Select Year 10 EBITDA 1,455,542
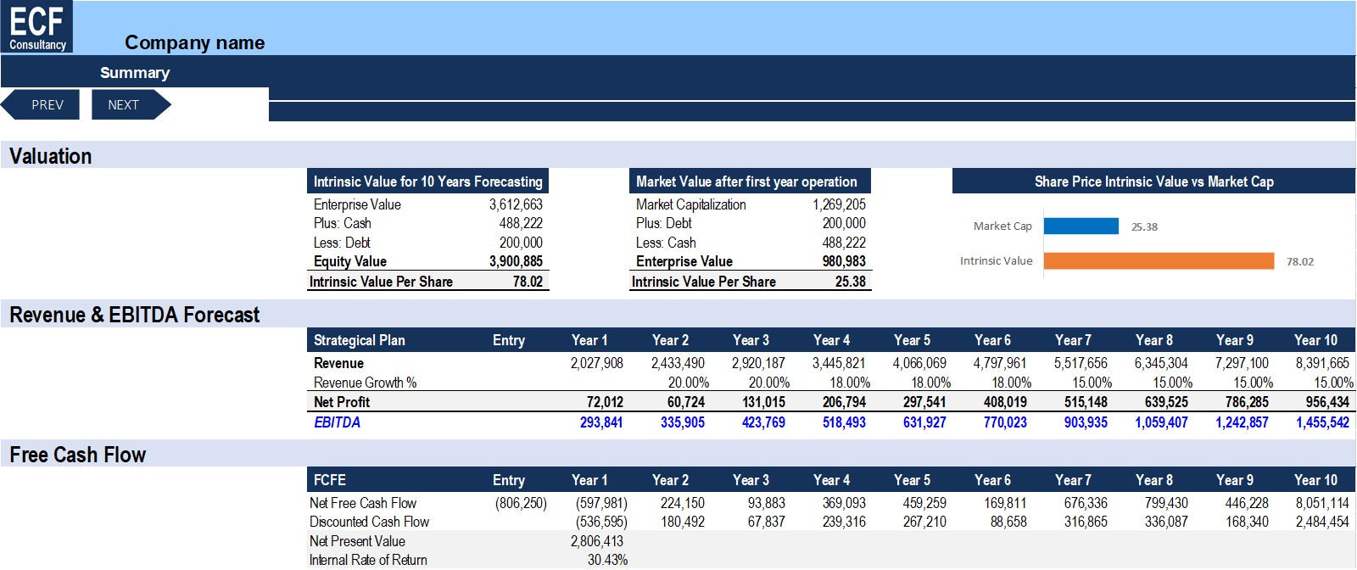The width and height of the screenshot is (1357, 570). coord(1322,422)
